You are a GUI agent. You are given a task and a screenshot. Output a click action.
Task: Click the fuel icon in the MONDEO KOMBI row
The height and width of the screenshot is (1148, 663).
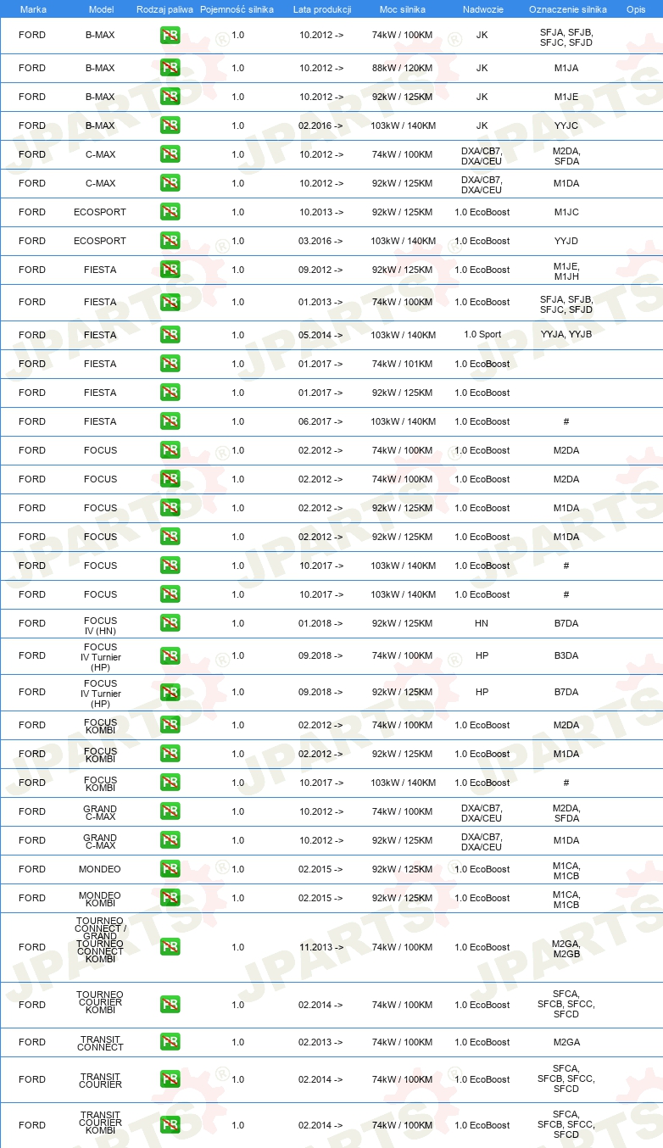pyautogui.click(x=170, y=898)
